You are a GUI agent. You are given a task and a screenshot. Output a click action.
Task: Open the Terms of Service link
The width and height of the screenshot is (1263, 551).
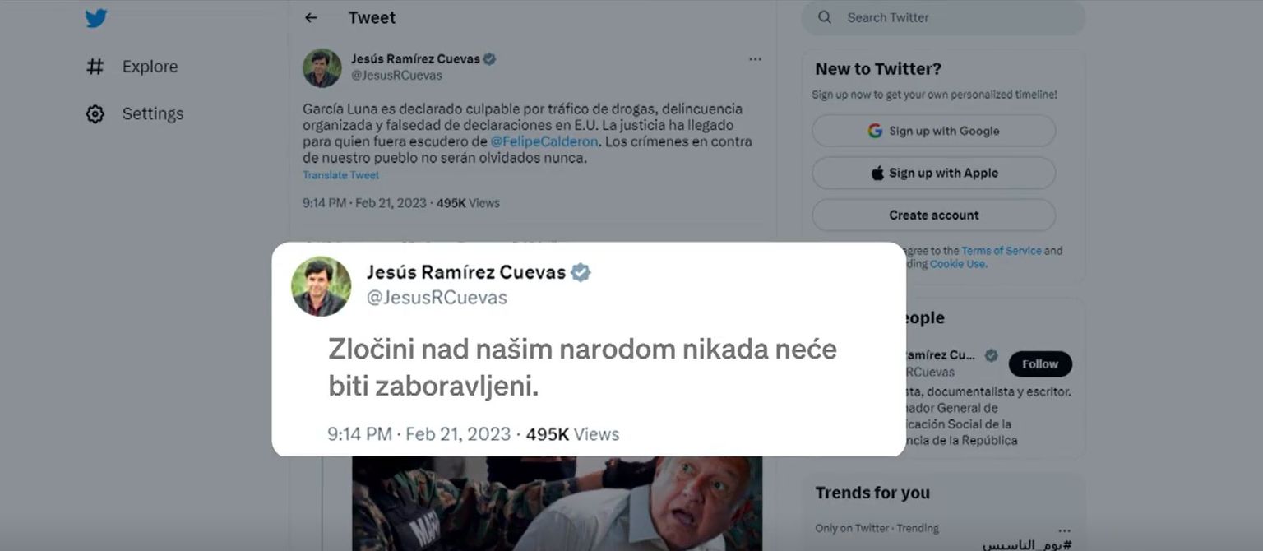click(x=1001, y=251)
